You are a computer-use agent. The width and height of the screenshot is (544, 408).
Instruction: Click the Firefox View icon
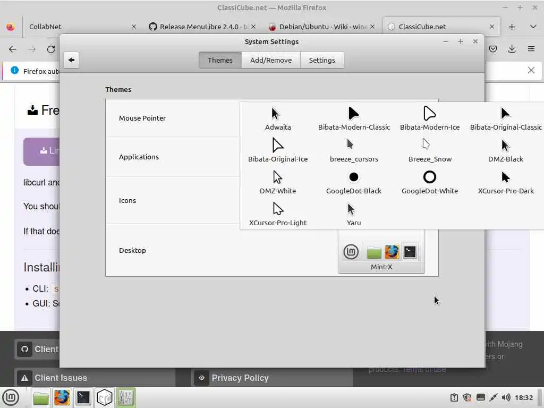[x=11, y=27]
